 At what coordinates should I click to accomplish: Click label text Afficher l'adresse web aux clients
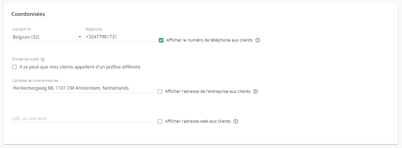[x=198, y=121]
